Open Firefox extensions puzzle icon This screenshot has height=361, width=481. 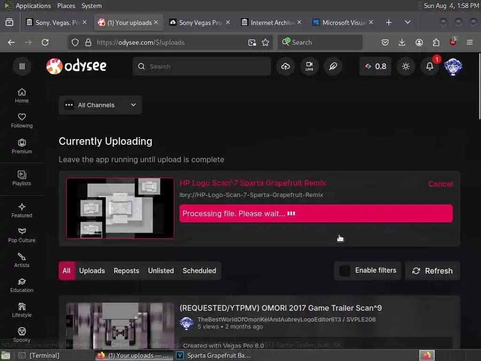pos(436,42)
